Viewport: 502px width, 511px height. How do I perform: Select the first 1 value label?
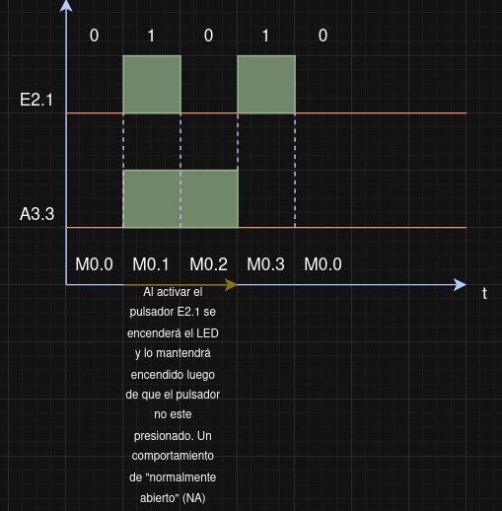click(151, 36)
